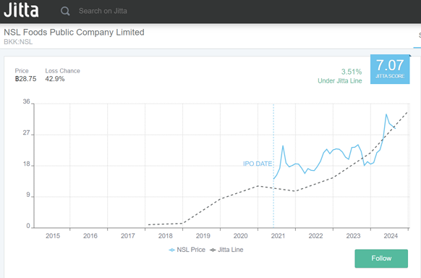Viewport: 421px width, 278px height.
Task: Toggle NSL Price legend entry
Action: tap(187, 250)
